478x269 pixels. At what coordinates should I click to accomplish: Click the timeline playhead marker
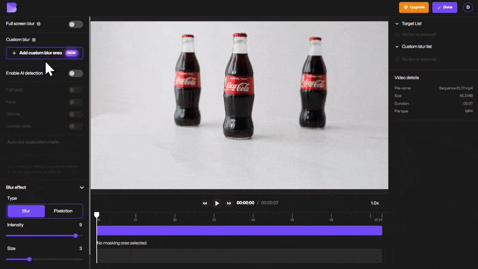(x=97, y=215)
